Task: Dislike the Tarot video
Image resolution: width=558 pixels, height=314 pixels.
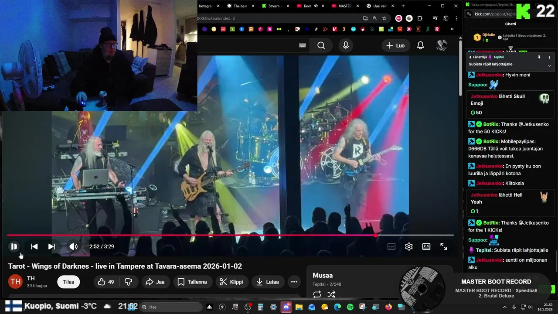Action: coord(128,282)
